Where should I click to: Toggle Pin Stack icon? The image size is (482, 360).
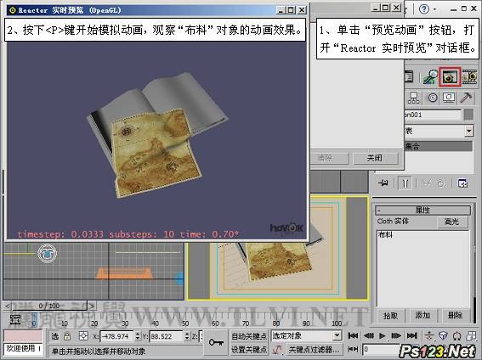click(x=383, y=183)
